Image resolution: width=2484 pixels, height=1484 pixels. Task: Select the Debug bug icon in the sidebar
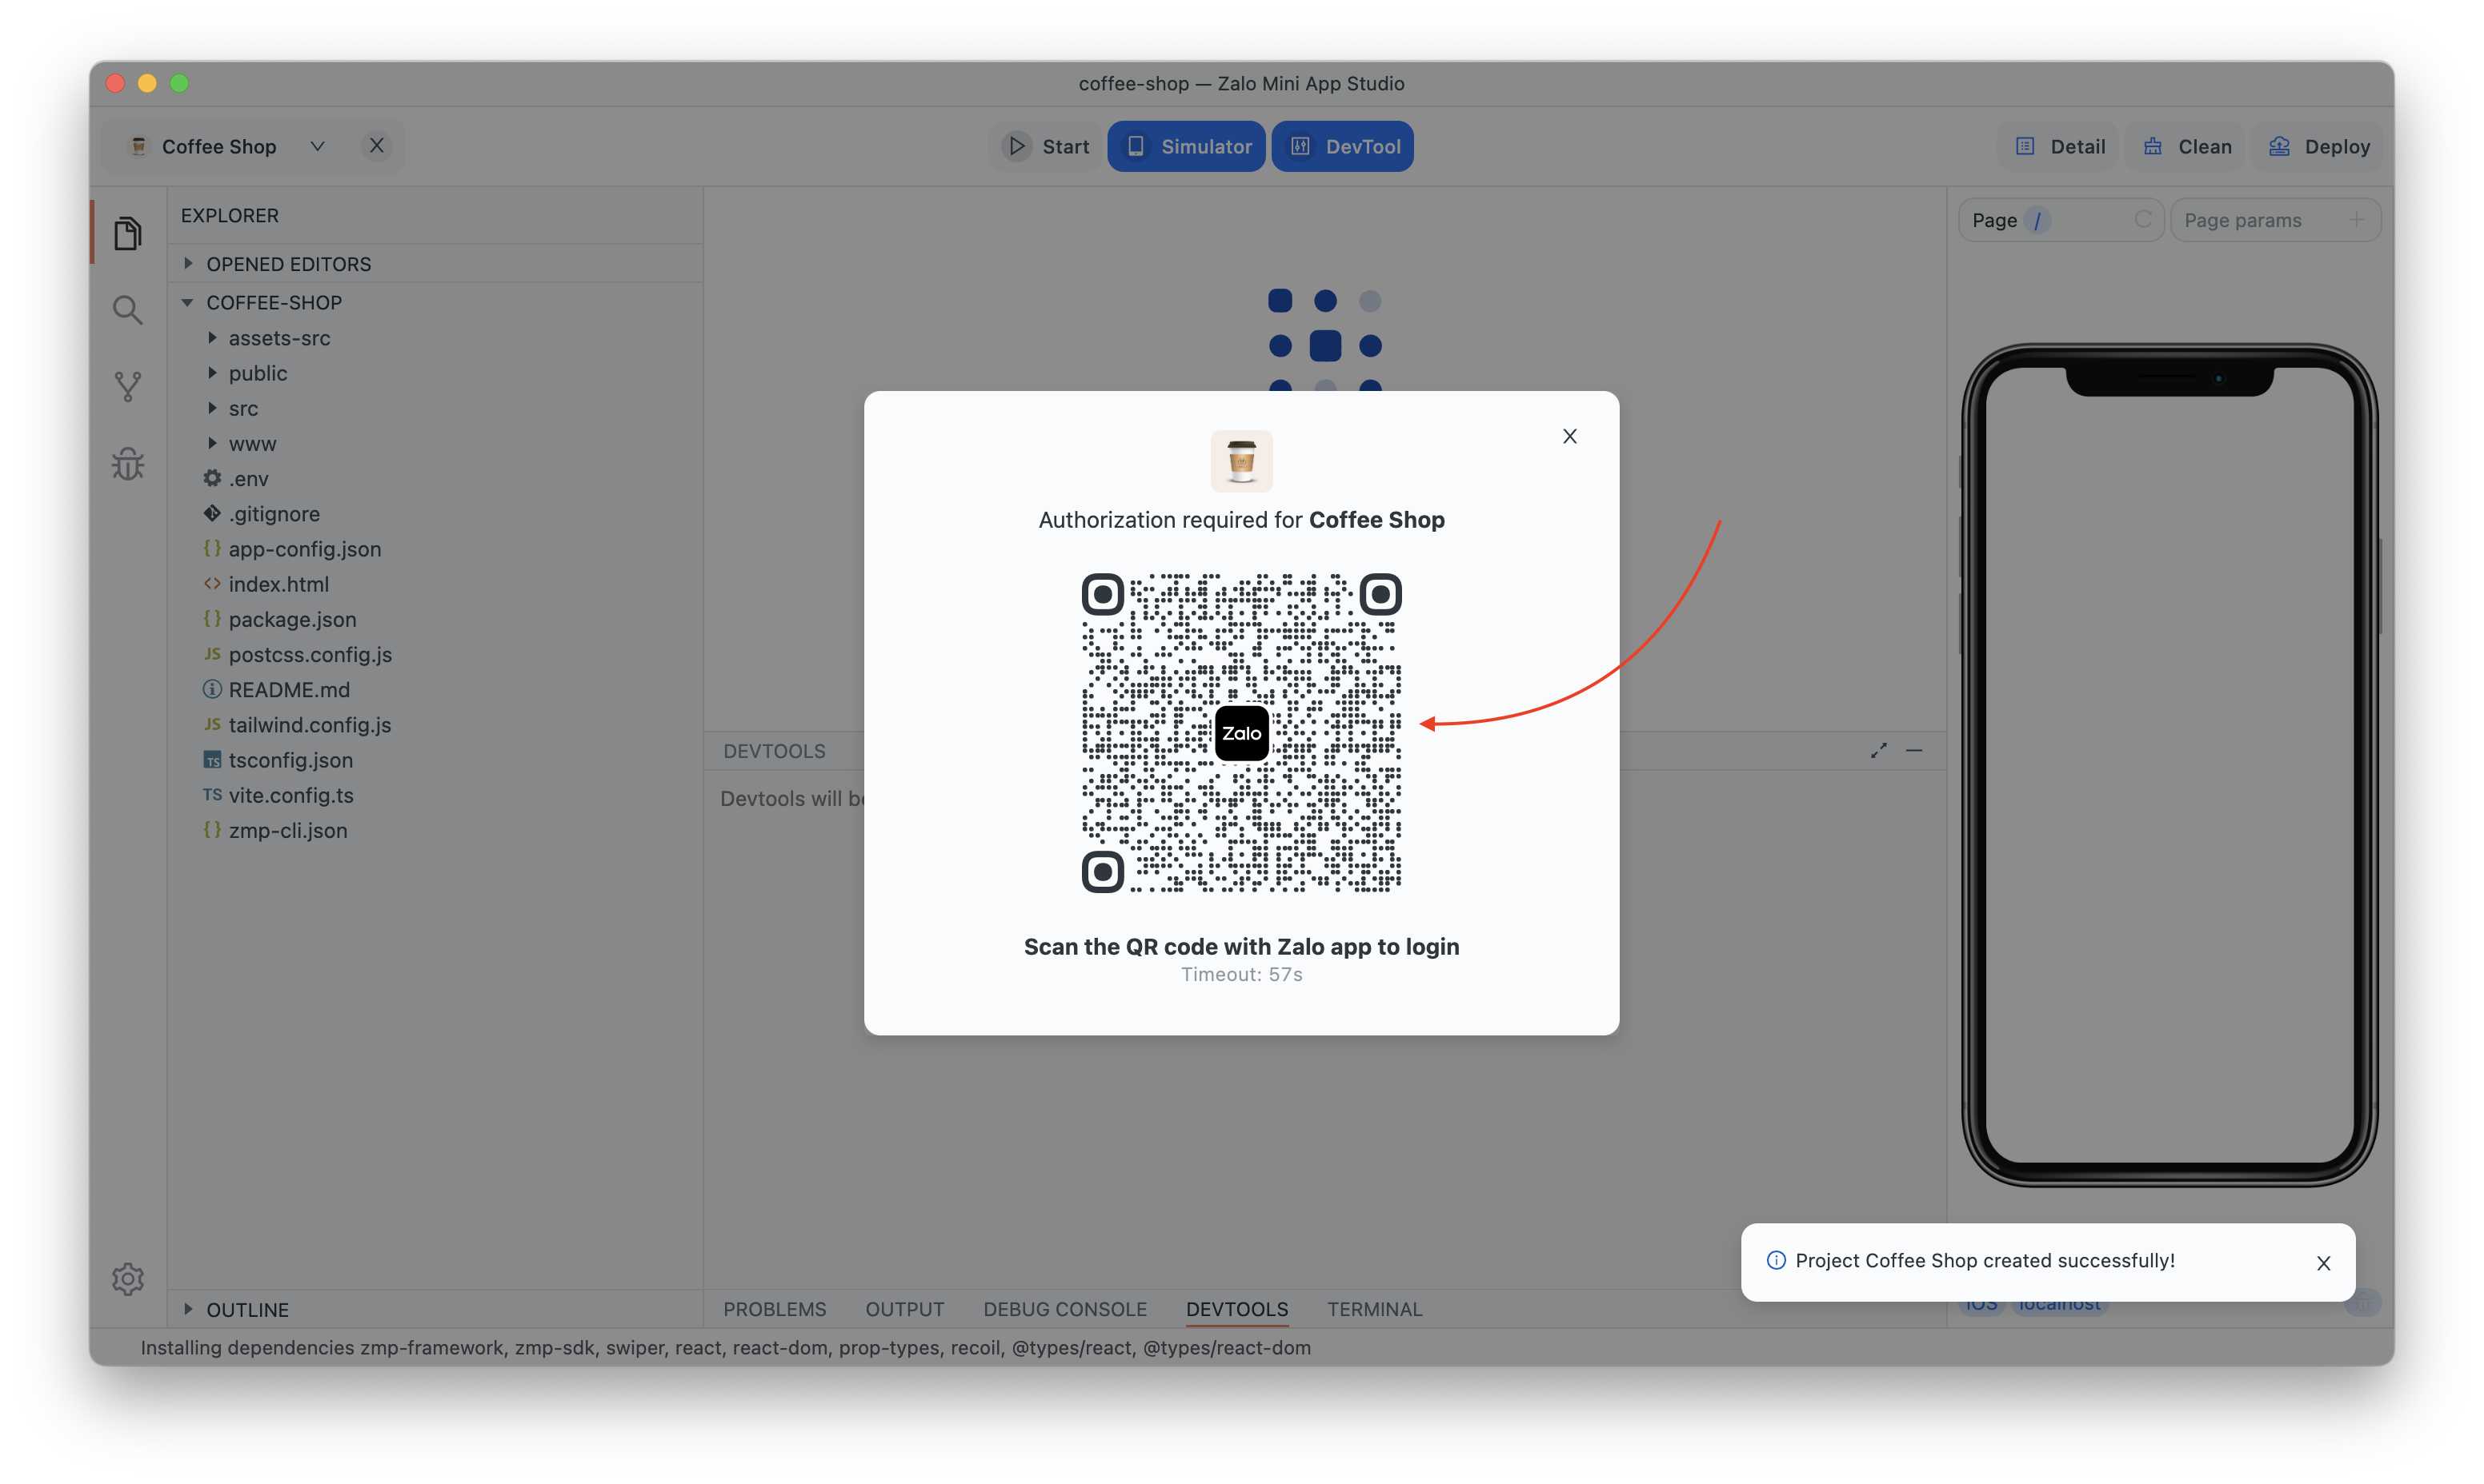tap(128, 463)
